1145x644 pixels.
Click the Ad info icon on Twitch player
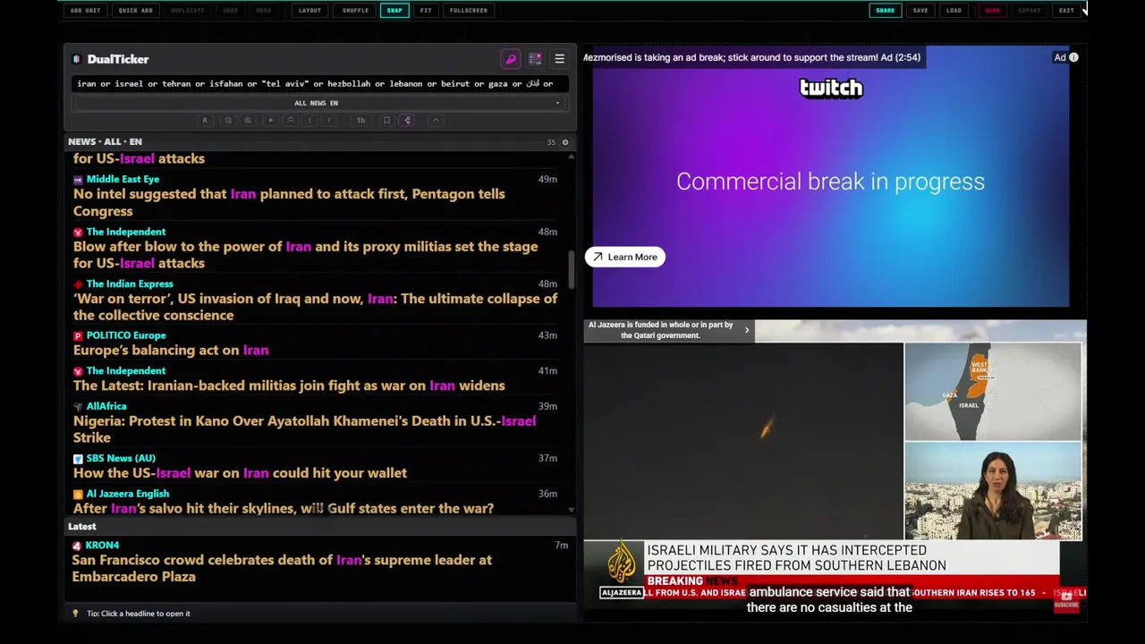tap(1073, 57)
